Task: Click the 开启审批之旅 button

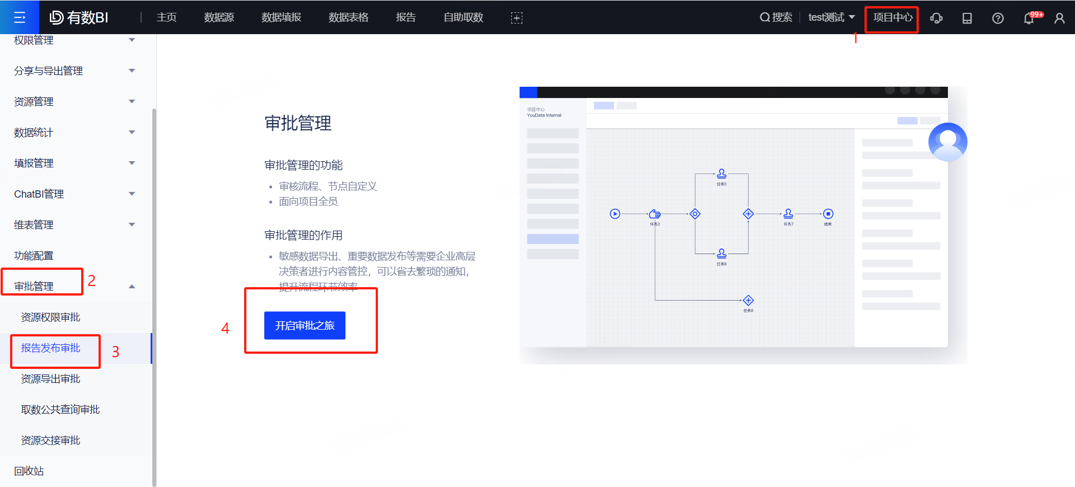Action: point(305,325)
